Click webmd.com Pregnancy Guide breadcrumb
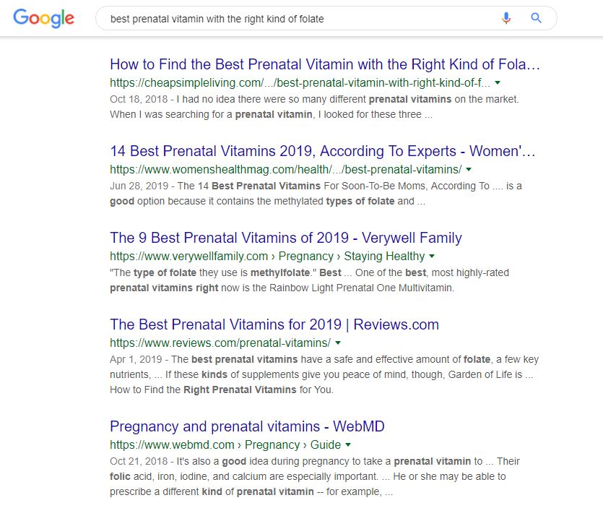The width and height of the screenshot is (603, 516). (x=225, y=444)
